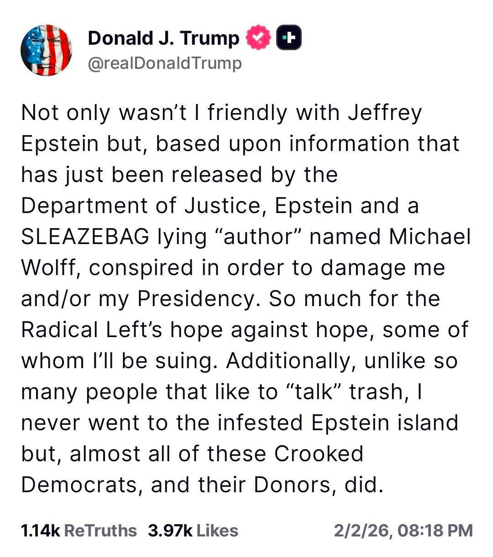
Task: Click "Crooked" in the post text
Action: click(x=319, y=454)
